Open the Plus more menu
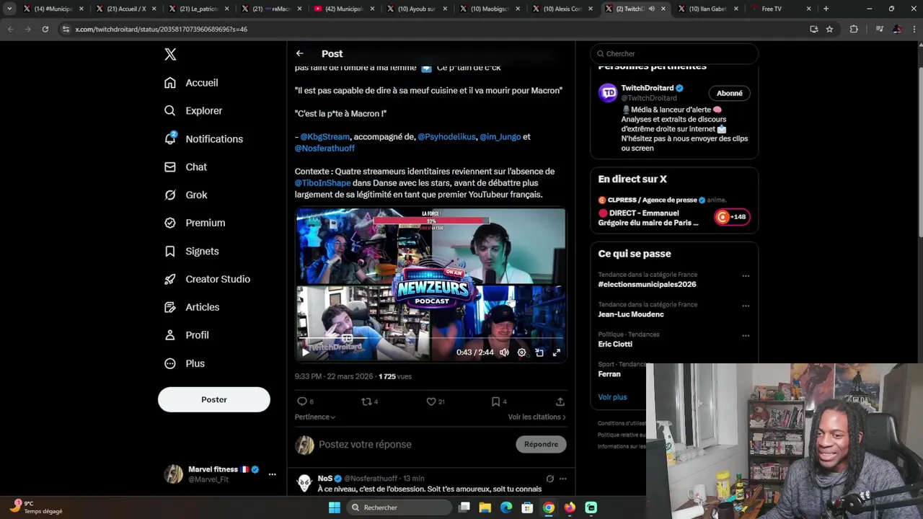 (x=185, y=364)
